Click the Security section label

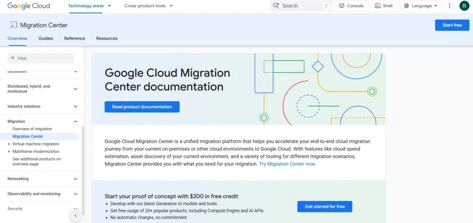(15, 209)
